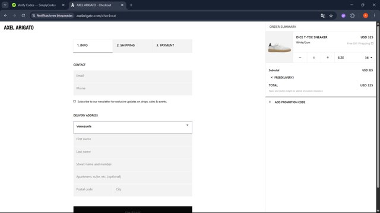Switch to the Verify Codes SimplyCodes tab
380x213 pixels.
tap(36, 5)
